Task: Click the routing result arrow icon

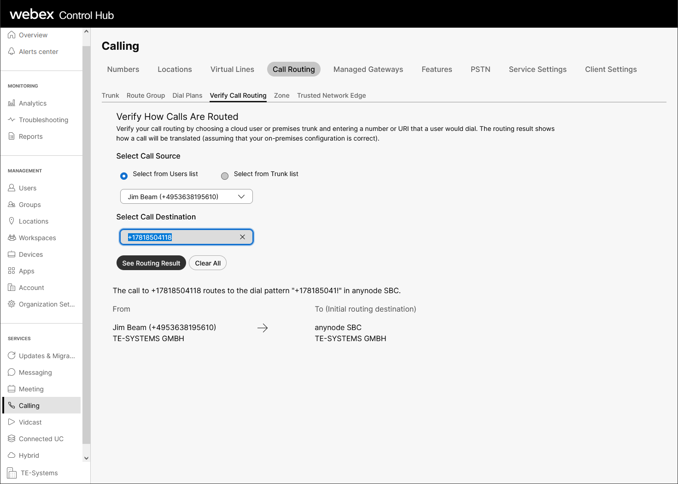Action: point(263,328)
